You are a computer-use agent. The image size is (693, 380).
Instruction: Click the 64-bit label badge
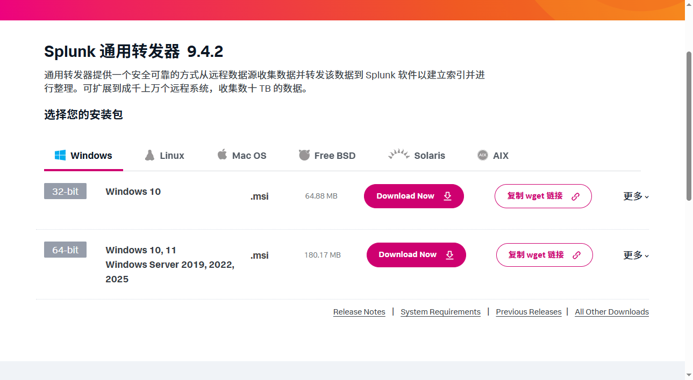(x=65, y=250)
